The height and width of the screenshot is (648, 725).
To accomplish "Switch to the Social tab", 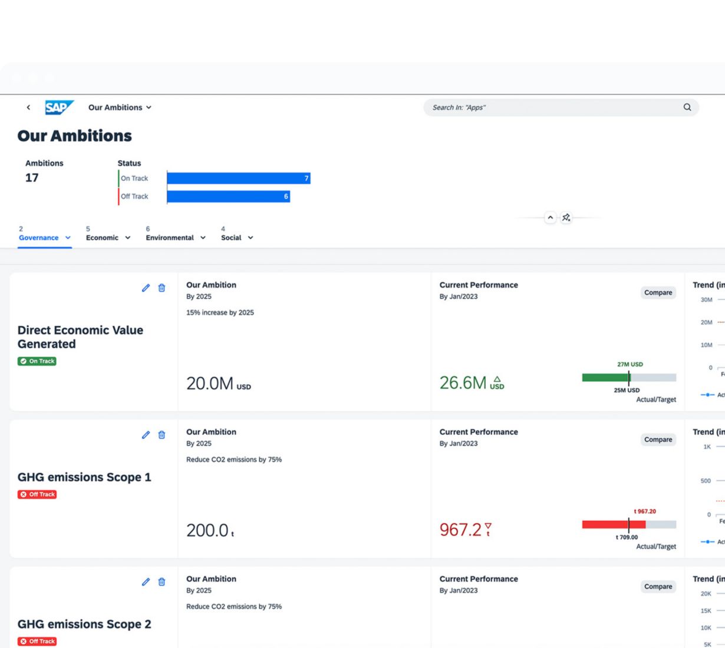I will [x=231, y=237].
